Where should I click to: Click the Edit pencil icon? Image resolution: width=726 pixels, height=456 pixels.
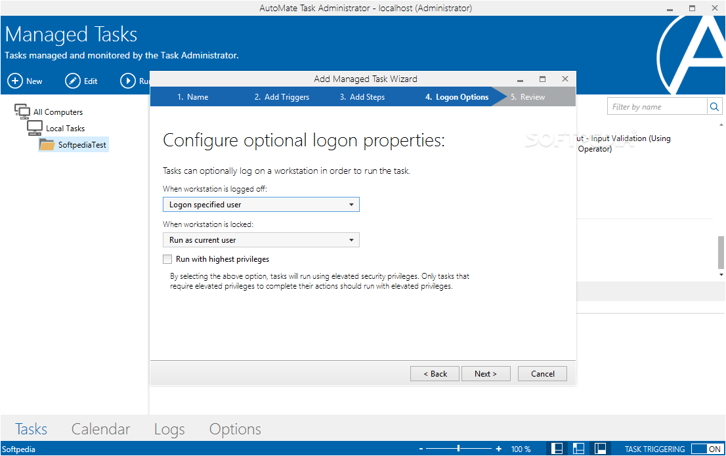point(72,81)
